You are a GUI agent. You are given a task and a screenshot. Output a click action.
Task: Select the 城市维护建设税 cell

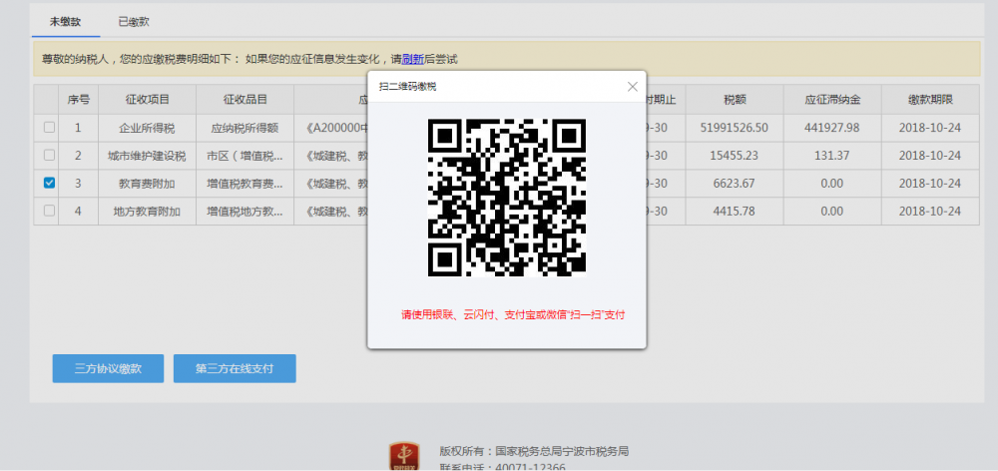pos(147,156)
